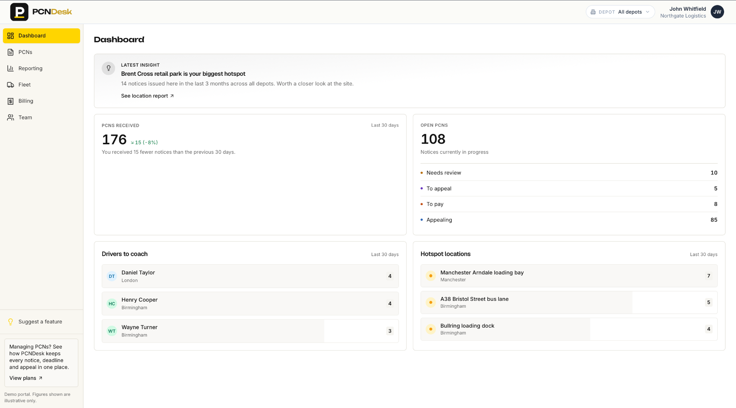The height and width of the screenshot is (408, 736).
Task: Select Henry Cooper driver row
Action: tap(250, 304)
